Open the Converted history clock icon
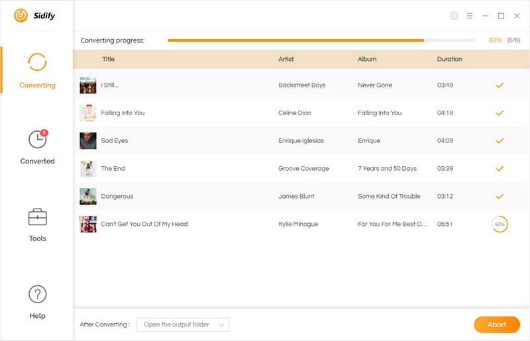530x341 pixels. click(x=37, y=139)
